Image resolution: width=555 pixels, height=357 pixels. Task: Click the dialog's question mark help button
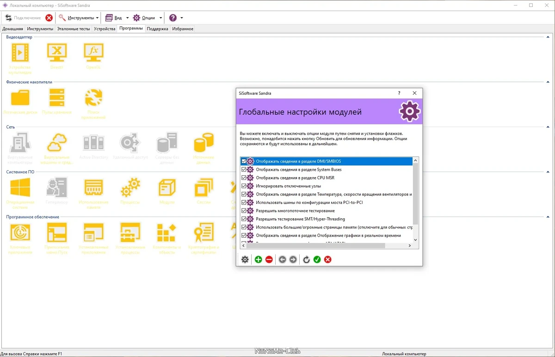[x=399, y=93]
